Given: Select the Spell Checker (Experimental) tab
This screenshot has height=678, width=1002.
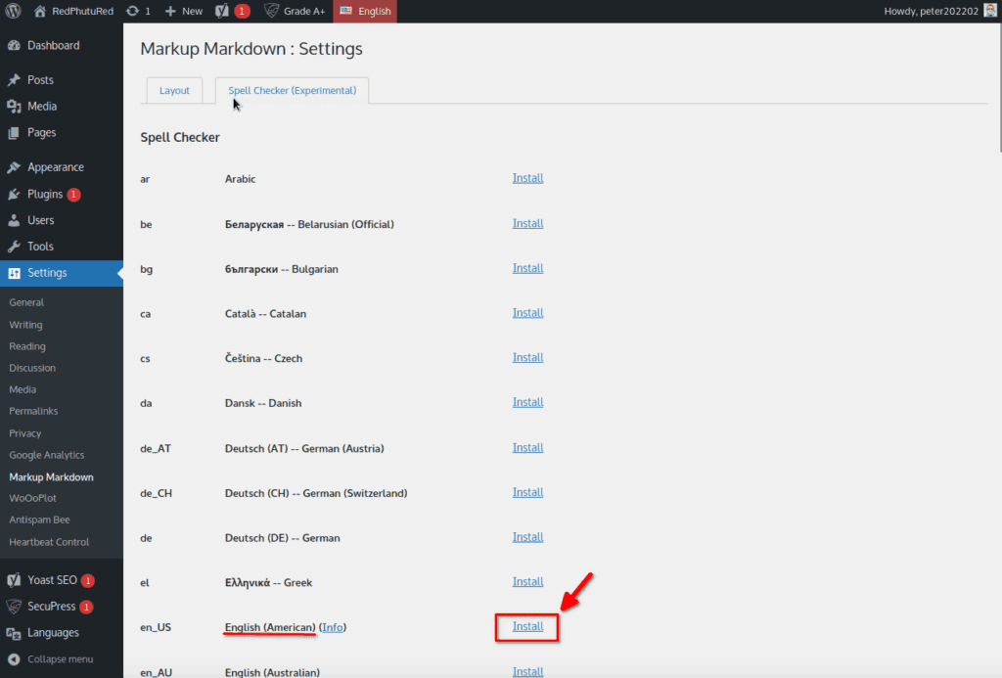Looking at the screenshot, I should click(292, 90).
